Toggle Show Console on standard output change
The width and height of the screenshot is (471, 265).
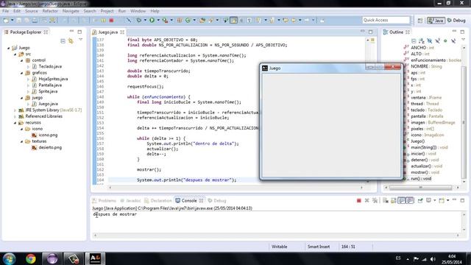[402, 200]
